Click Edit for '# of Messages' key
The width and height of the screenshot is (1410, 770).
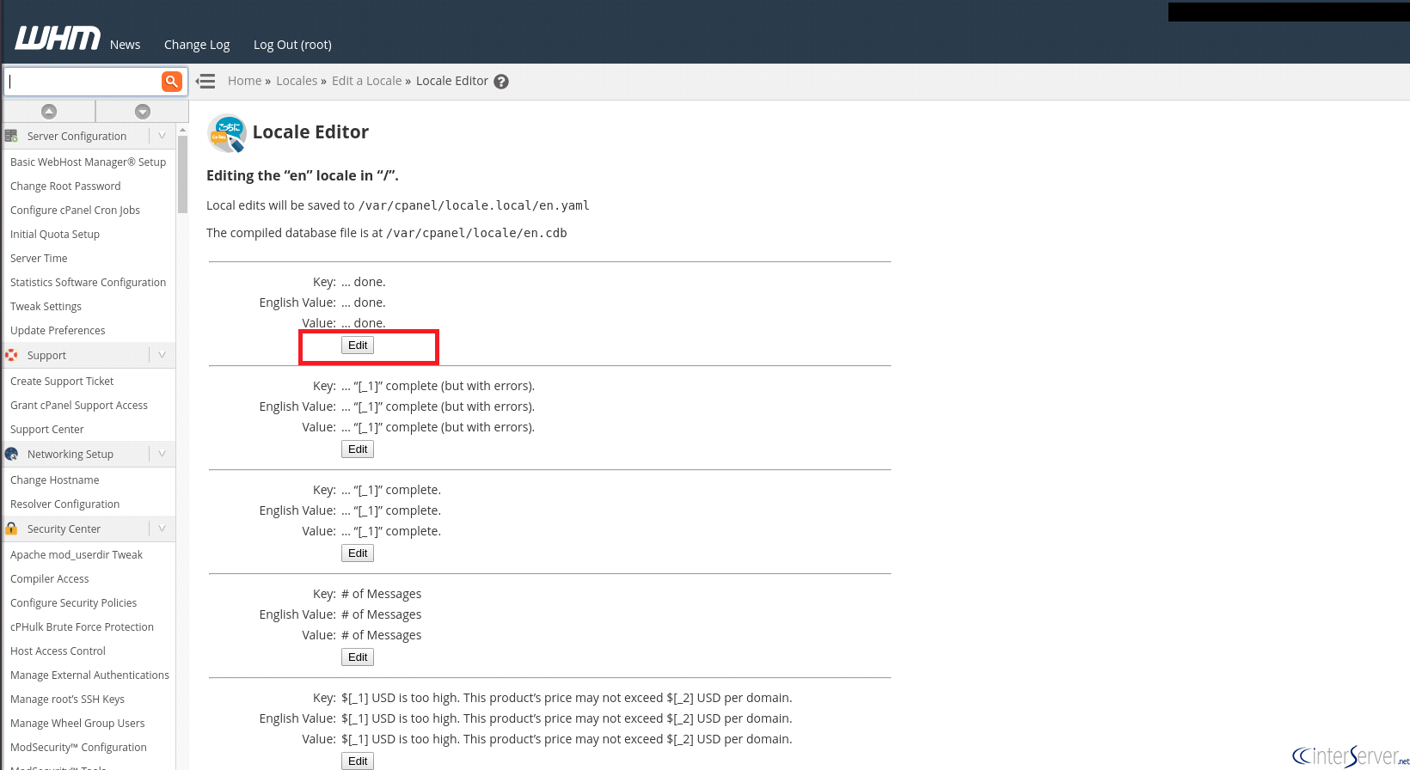(358, 657)
